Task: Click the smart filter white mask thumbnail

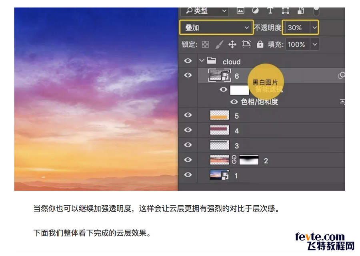Action: [239, 90]
